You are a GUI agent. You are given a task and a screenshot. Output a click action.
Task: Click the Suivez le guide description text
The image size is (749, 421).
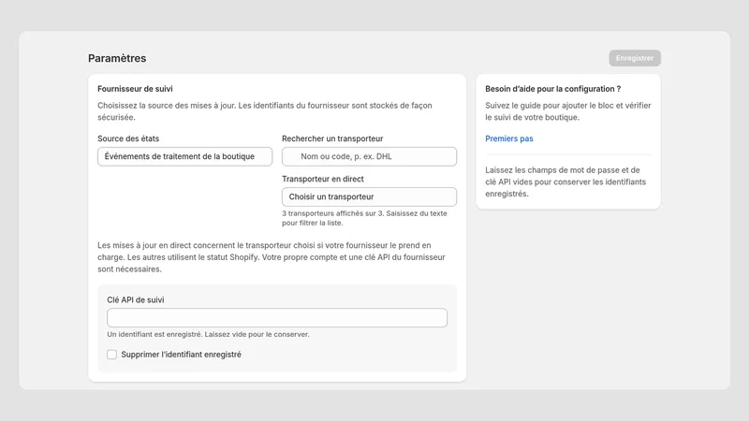tap(568, 111)
